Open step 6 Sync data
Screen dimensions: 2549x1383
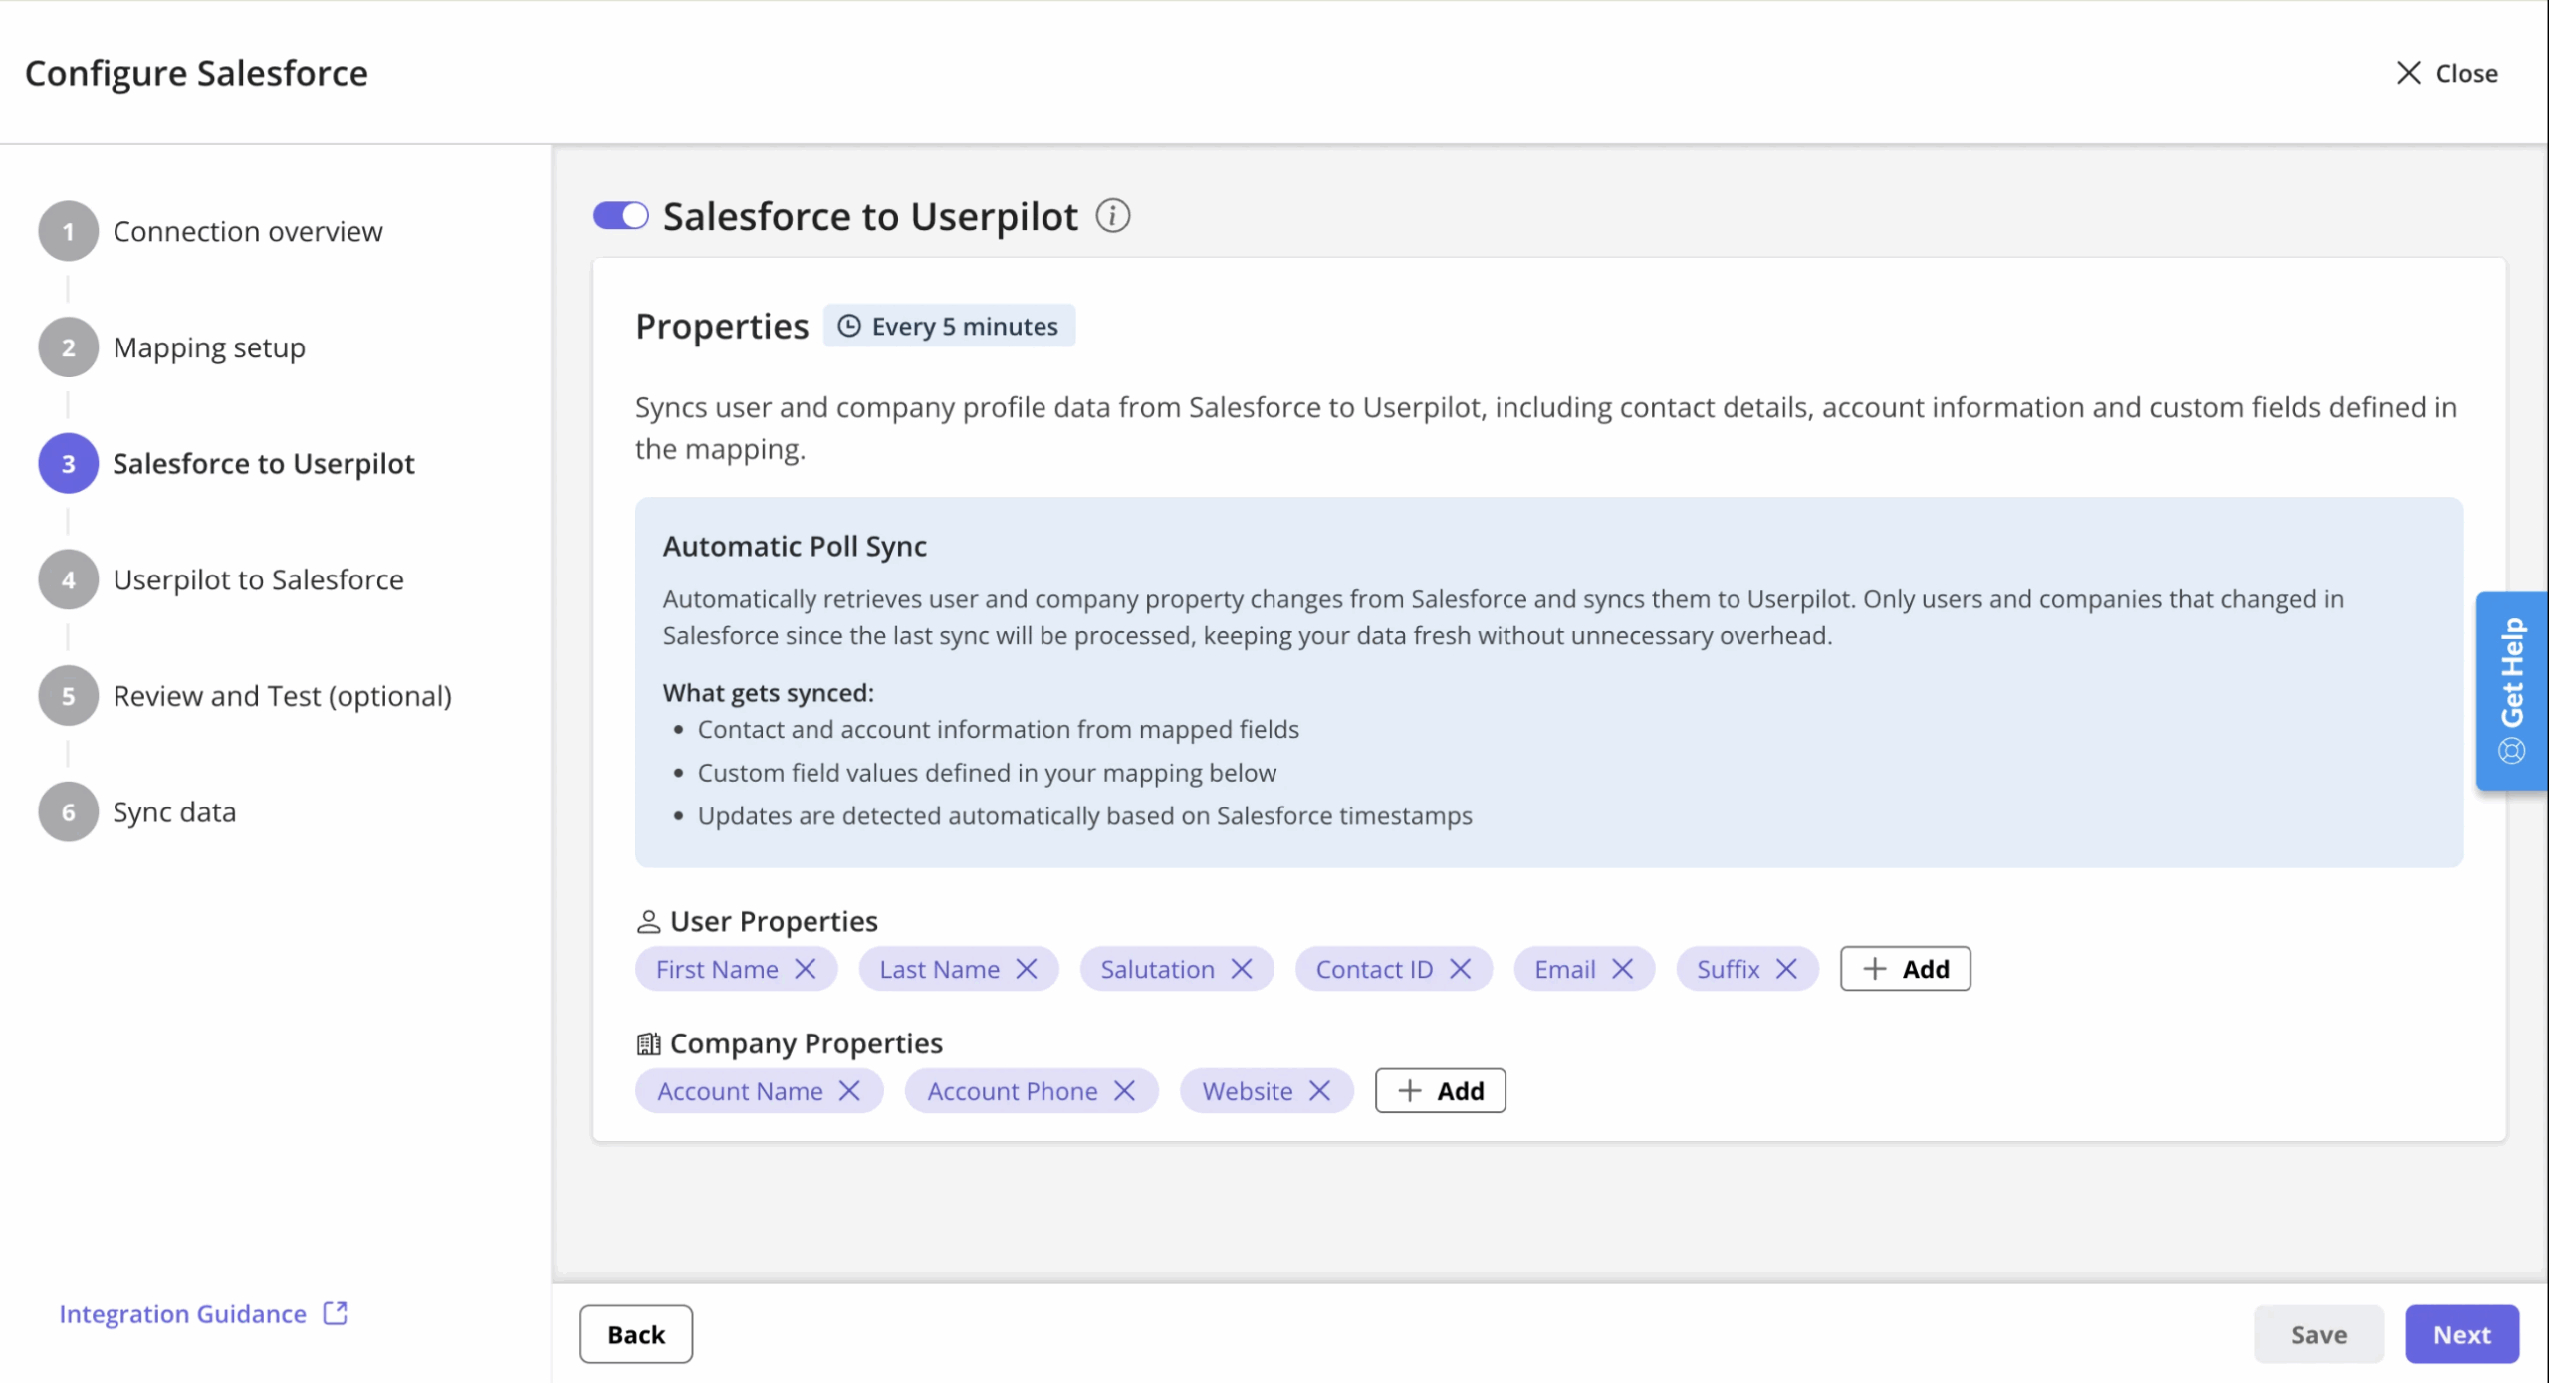(x=137, y=811)
